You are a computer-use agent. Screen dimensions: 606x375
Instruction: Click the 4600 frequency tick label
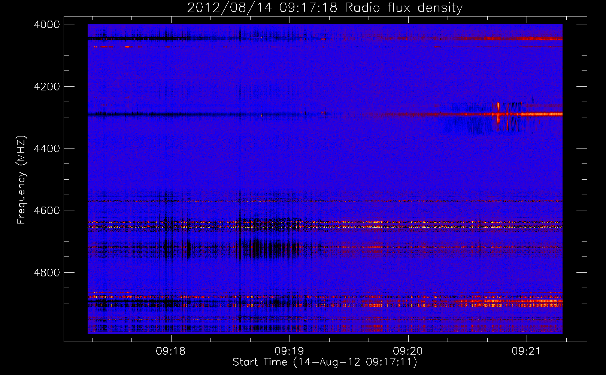tap(47, 210)
